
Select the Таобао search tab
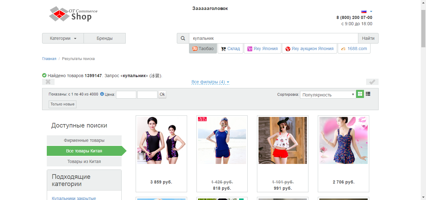pyautogui.click(x=203, y=49)
